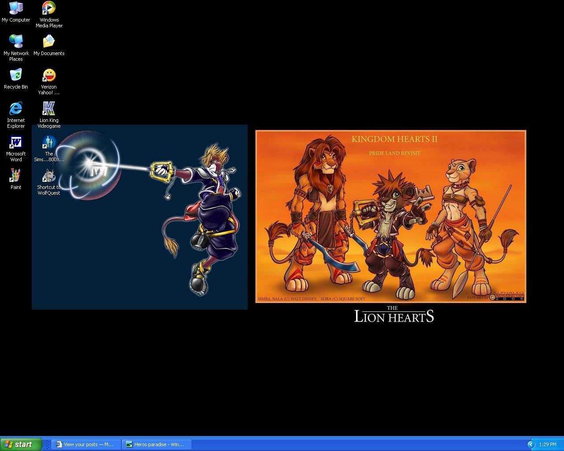564x451 pixels.
Task: Select the My Network Places icon
Action: 16,42
